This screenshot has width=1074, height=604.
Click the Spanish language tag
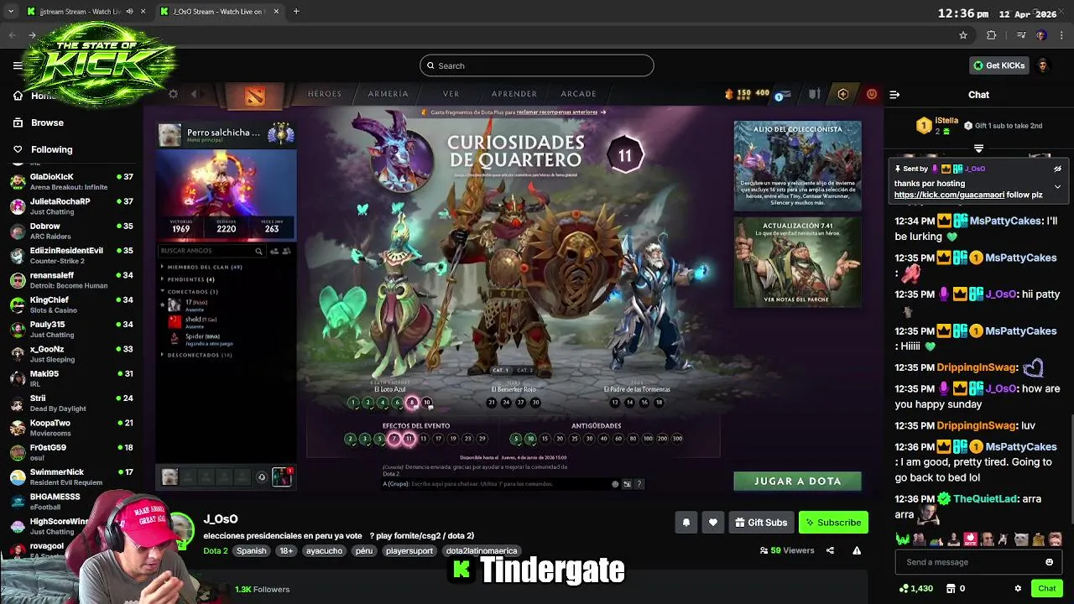coord(251,551)
